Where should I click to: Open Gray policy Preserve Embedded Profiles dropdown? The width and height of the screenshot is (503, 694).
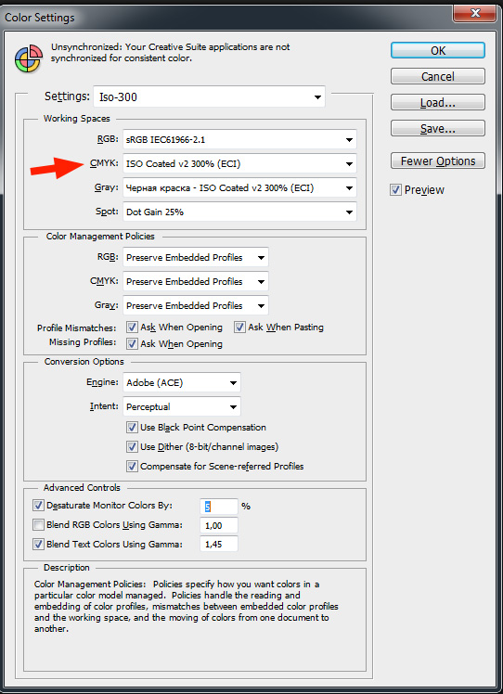[196, 305]
